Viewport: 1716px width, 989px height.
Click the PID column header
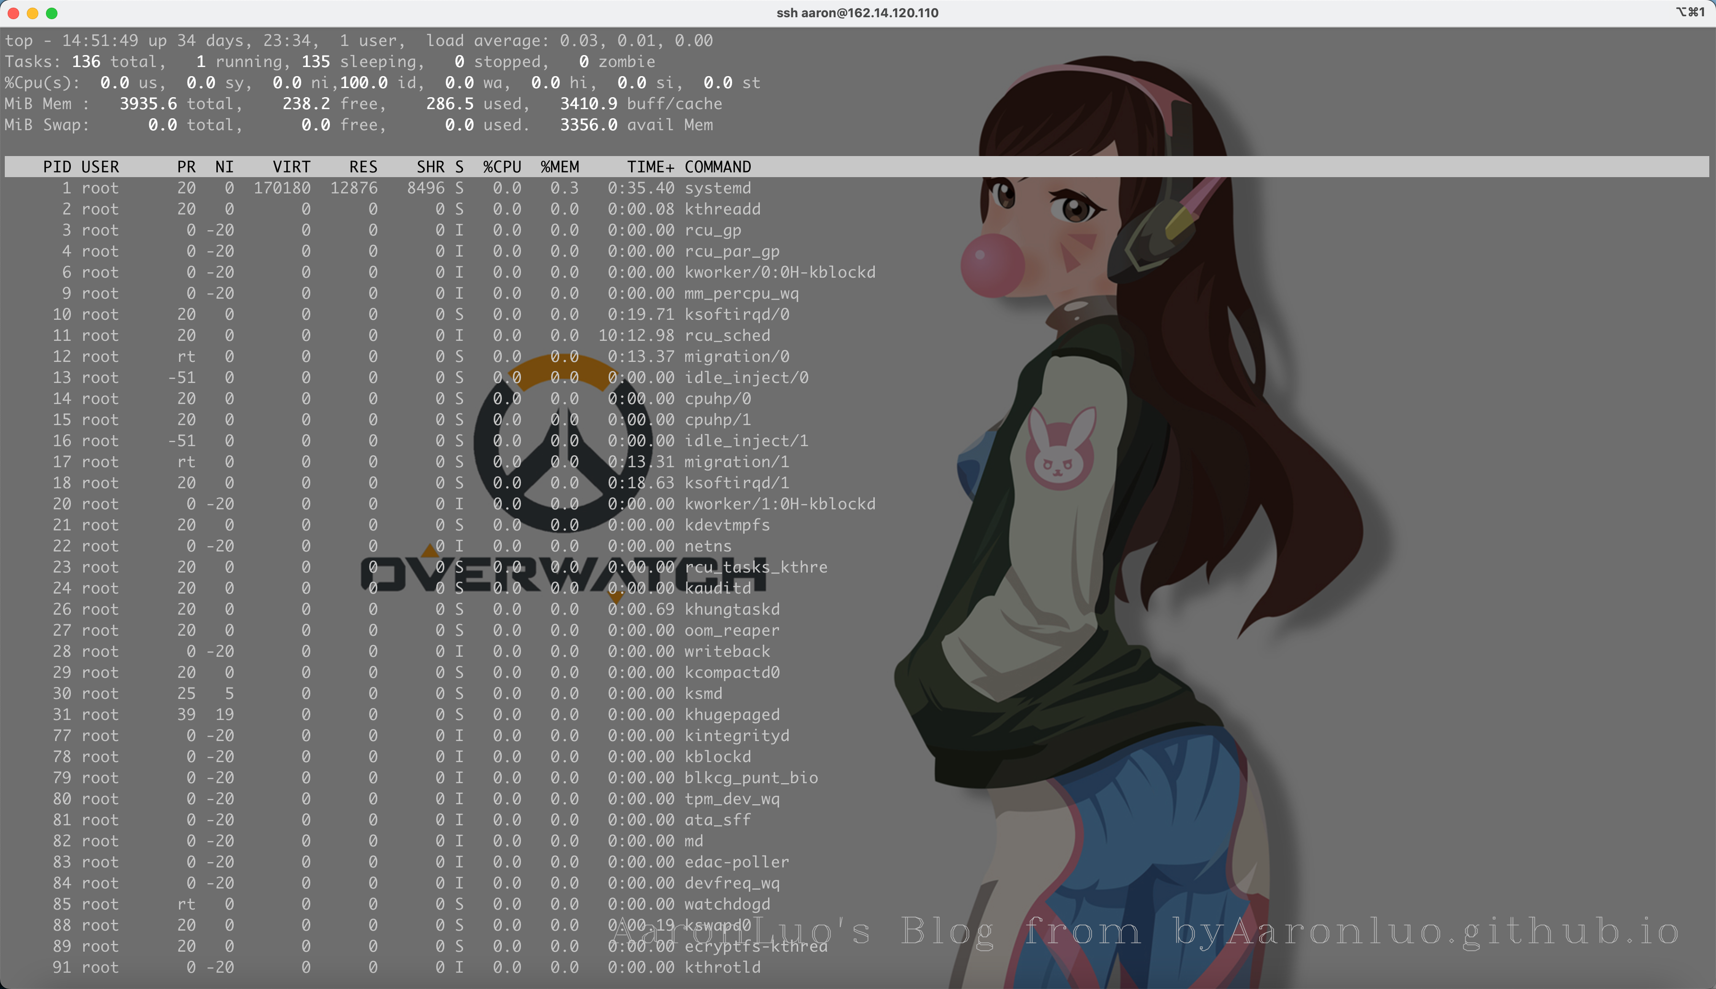tap(57, 167)
